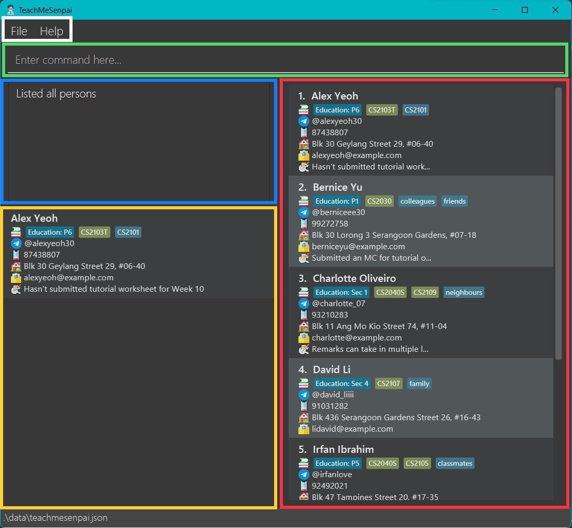Click the remark icon beside Submitted an MC

coord(304,258)
